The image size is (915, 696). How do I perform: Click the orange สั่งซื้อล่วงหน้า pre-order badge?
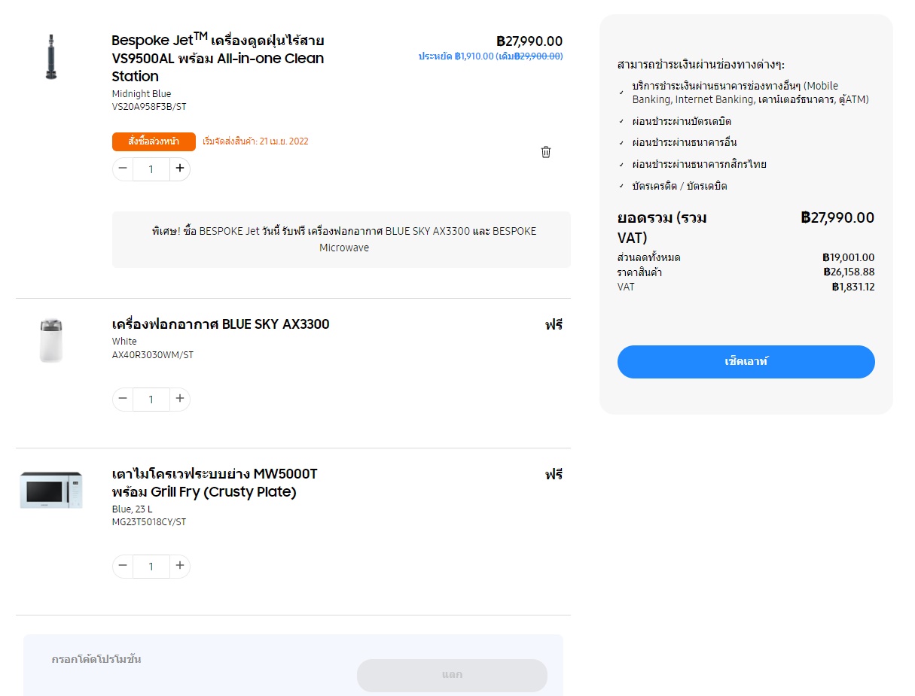pos(154,141)
